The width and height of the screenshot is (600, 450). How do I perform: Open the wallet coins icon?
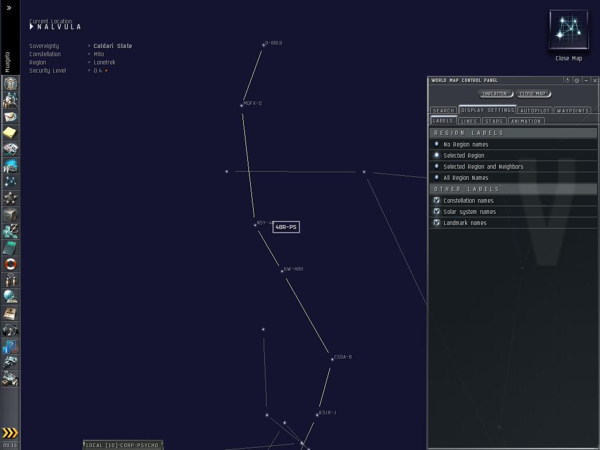(x=11, y=231)
